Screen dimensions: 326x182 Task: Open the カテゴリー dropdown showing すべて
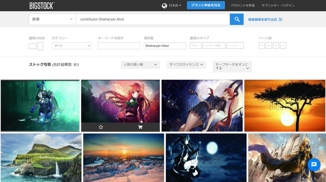[x=71, y=46]
